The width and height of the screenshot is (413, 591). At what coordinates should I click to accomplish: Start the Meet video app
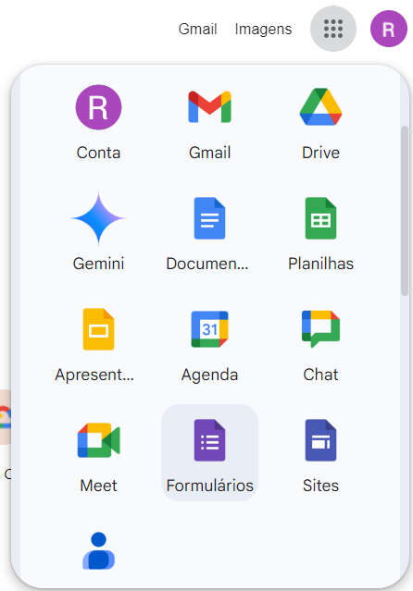[98, 457]
